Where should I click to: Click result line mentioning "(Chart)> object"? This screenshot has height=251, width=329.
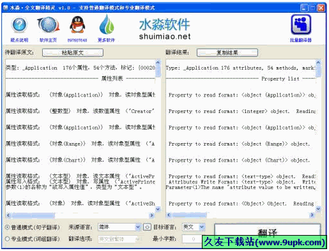[239, 160]
